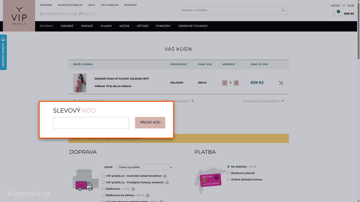The width and height of the screenshot is (360, 202).
Task: Click plus icon beside Uplatnit body z pokladničky
Action: tap(283, 101)
